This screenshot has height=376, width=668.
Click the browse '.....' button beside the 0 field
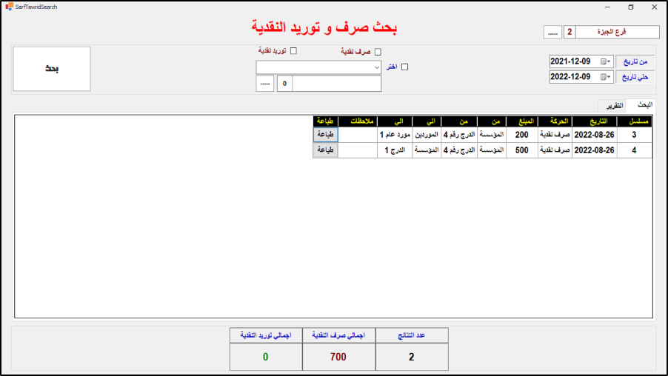265,84
